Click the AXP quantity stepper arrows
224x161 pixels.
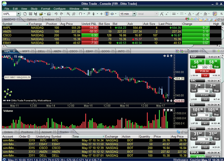tap(211, 67)
